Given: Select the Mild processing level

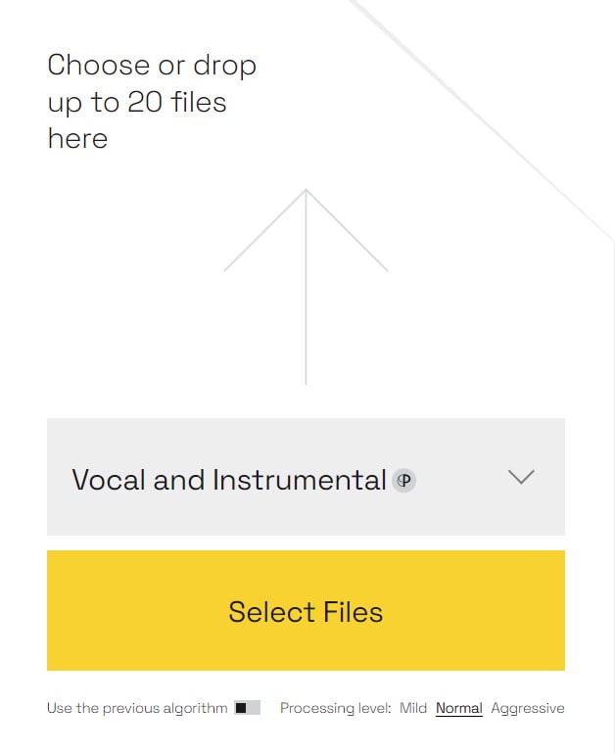Looking at the screenshot, I should tap(413, 708).
